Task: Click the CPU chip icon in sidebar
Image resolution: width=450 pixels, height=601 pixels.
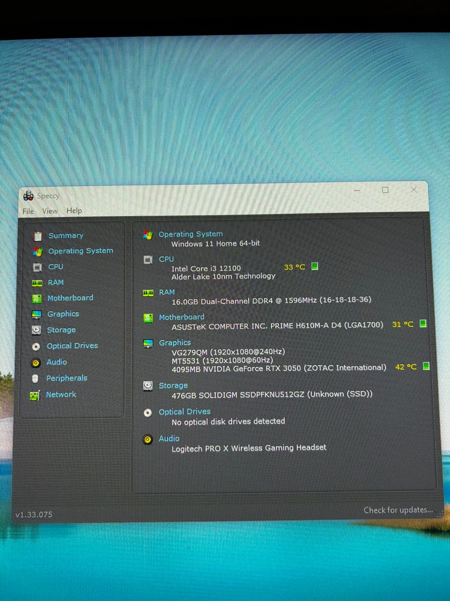Action: 37,267
